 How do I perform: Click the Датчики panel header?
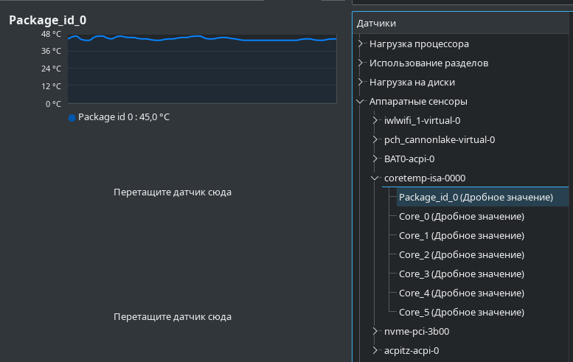tap(462, 23)
